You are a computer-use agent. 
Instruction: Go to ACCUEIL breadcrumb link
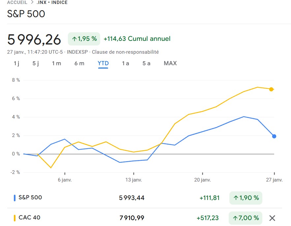point(17,2)
